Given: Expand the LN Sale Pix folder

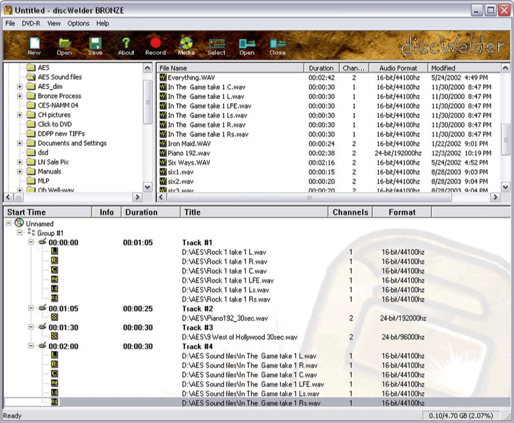Looking at the screenshot, I should tap(19, 162).
